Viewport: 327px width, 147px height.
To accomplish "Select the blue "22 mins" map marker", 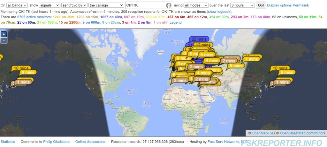I will [198, 39].
